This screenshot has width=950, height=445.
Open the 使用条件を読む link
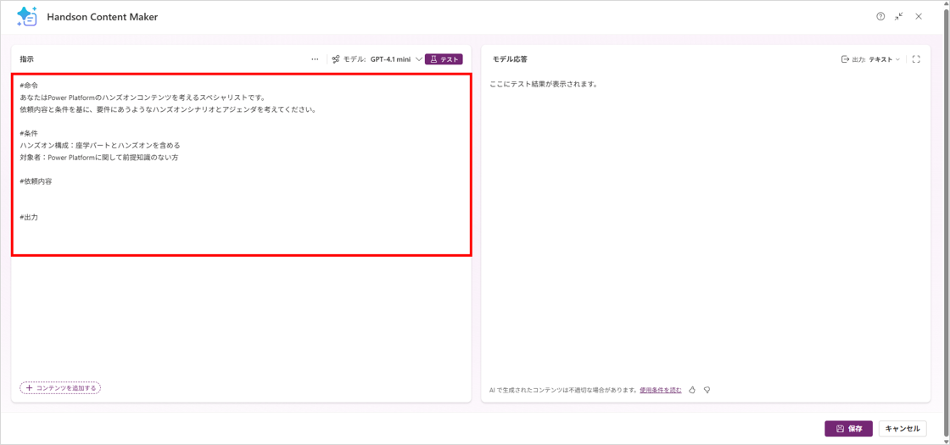tap(661, 390)
